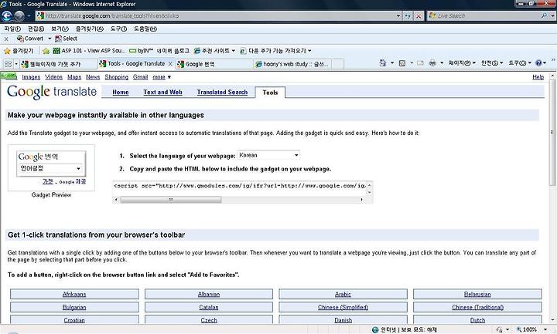
Task: Open the Quick Tabs grid icon
Action: click(x=8, y=64)
